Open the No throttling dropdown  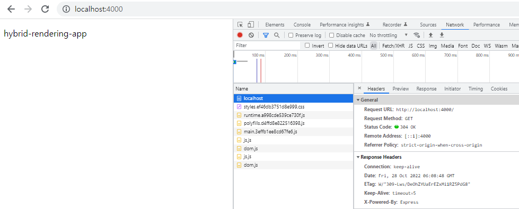pyautogui.click(x=389, y=35)
